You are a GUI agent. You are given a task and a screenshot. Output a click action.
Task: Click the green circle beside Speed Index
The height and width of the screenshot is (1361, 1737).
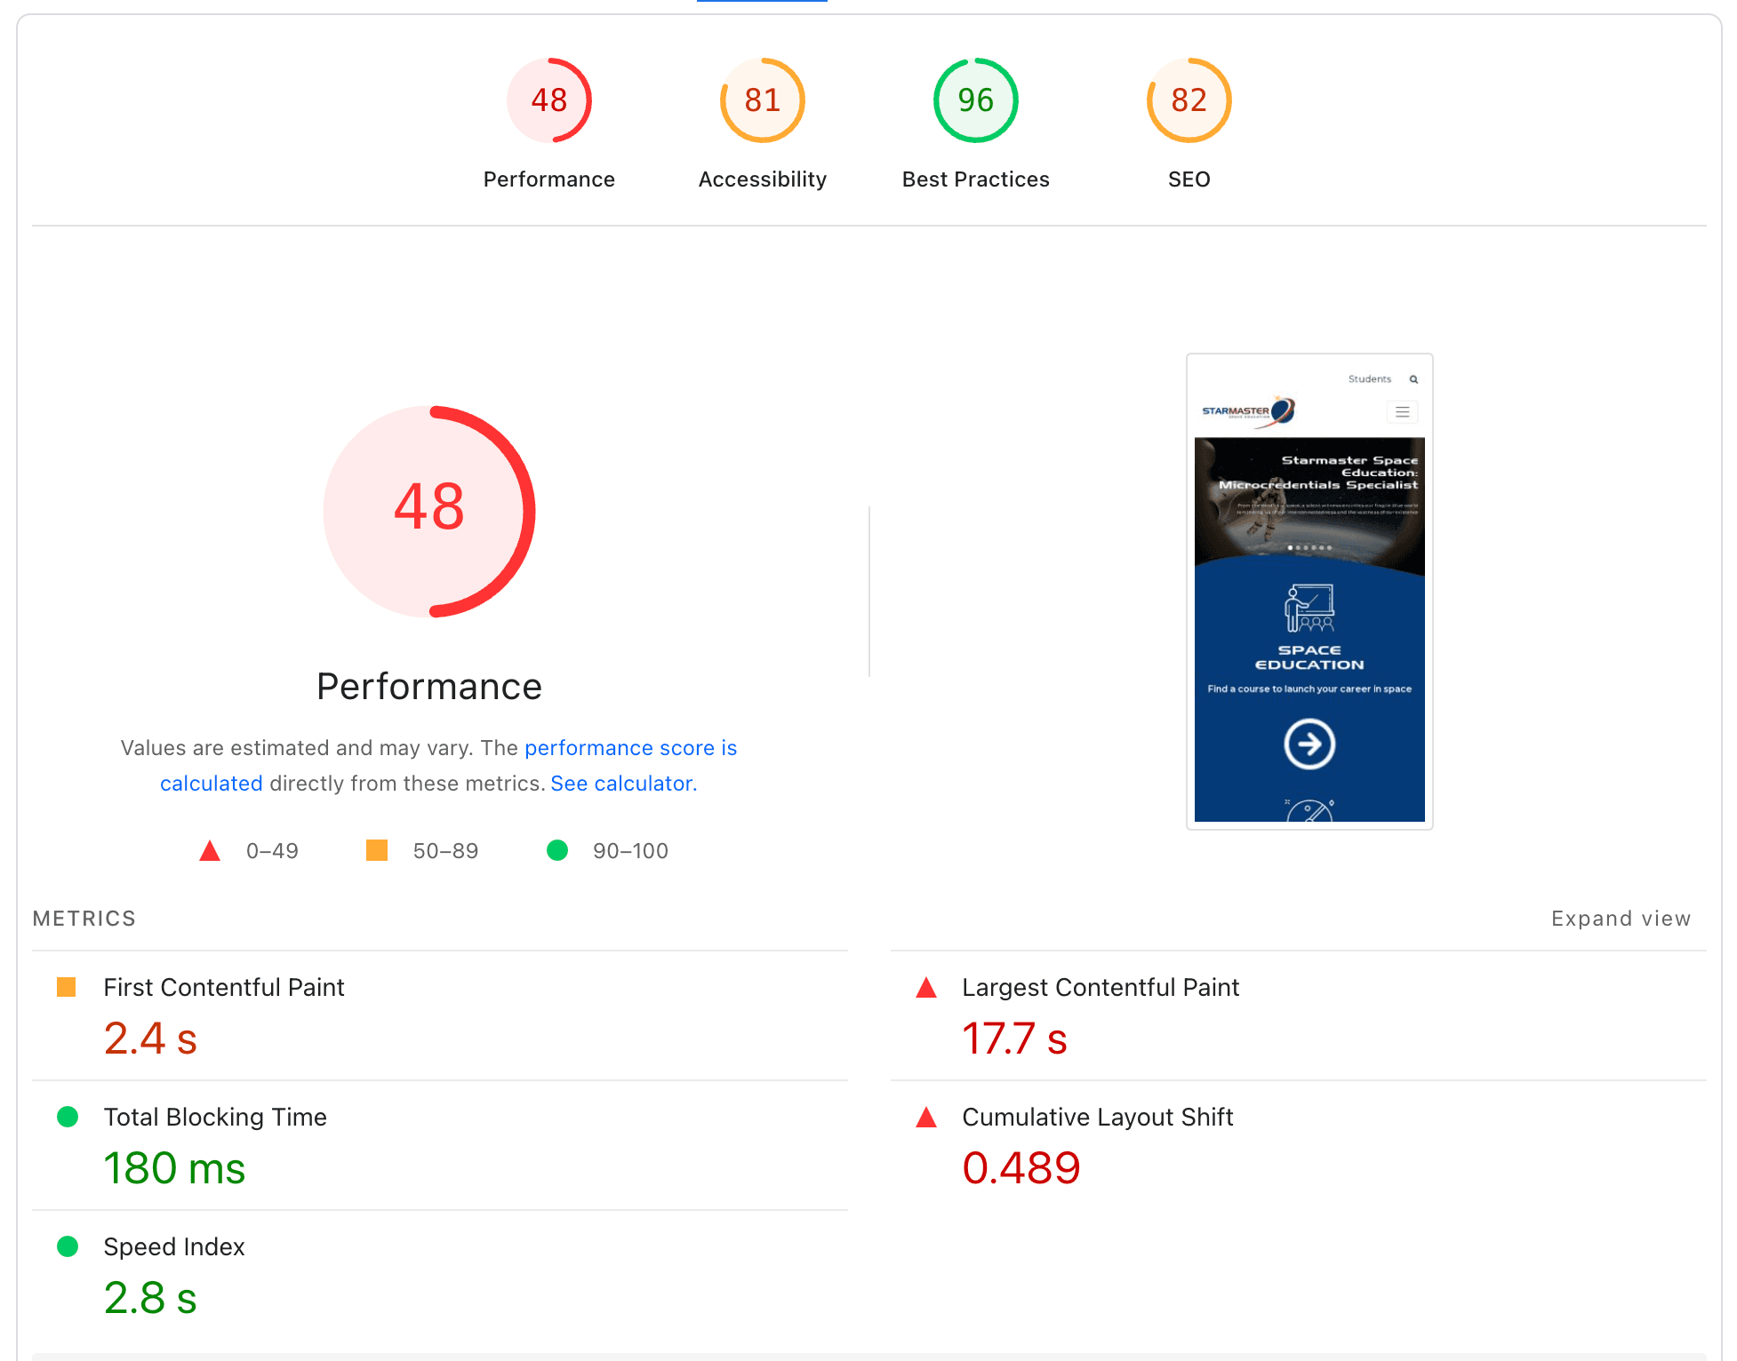pyautogui.click(x=68, y=1246)
